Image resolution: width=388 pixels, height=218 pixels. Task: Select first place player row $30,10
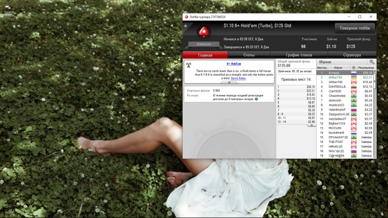click(x=345, y=73)
